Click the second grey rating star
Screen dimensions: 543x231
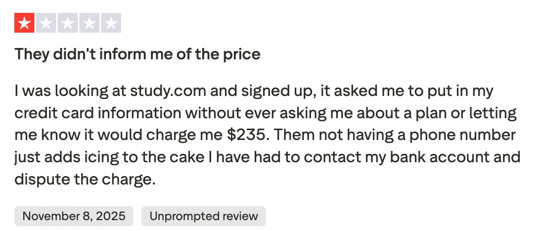click(x=45, y=23)
